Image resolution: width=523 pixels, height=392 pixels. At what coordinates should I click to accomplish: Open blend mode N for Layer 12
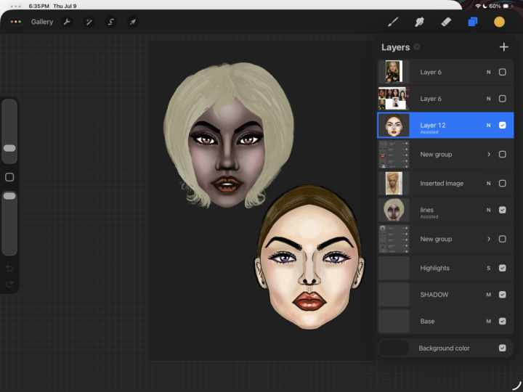[489, 126]
